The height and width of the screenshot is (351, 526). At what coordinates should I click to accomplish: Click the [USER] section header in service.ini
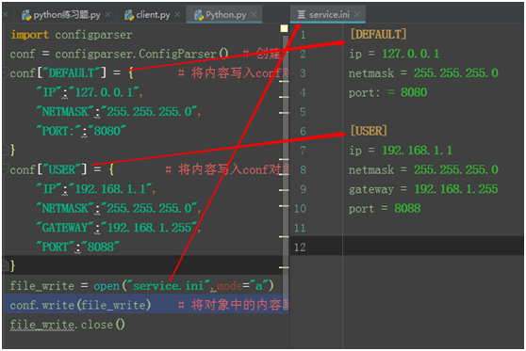(369, 131)
